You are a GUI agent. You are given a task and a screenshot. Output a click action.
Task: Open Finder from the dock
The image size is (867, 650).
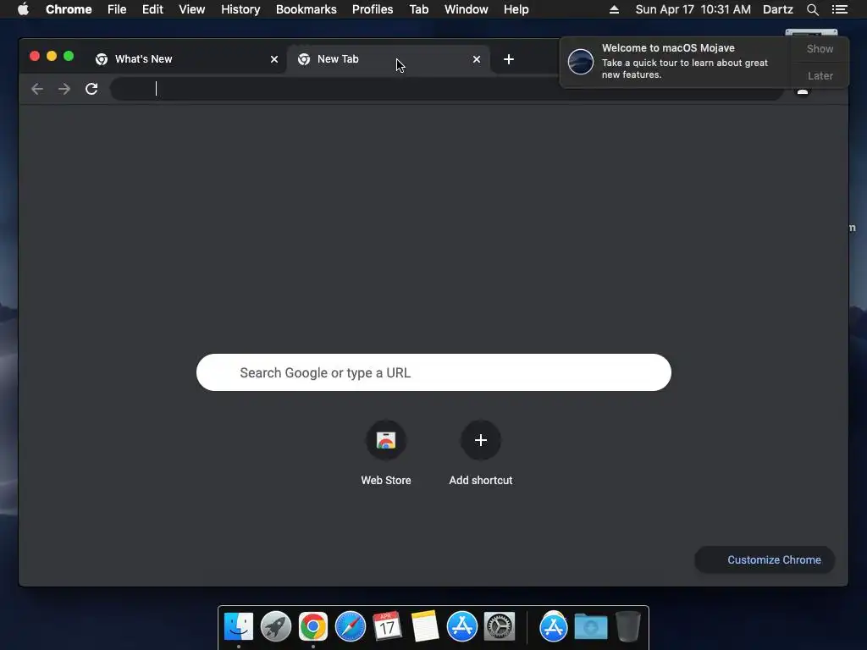coord(238,627)
